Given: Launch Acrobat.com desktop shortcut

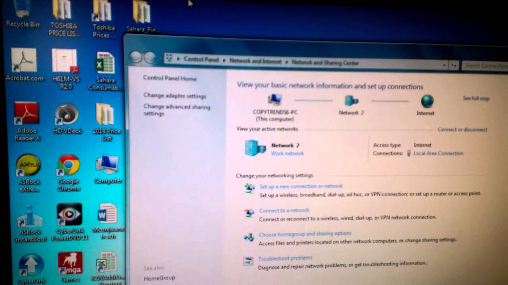Looking at the screenshot, I should point(24,65).
